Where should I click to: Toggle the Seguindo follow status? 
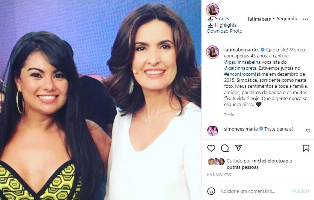click(x=287, y=19)
